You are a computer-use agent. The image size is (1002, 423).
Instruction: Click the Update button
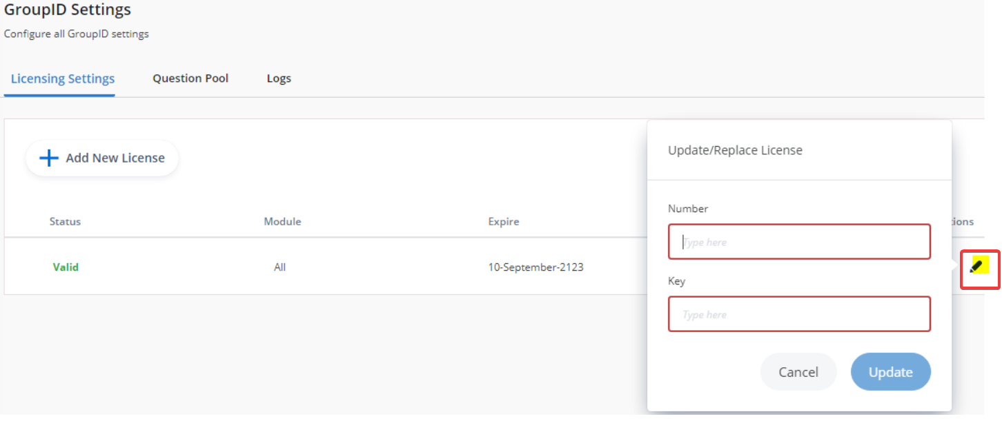pyautogui.click(x=890, y=371)
